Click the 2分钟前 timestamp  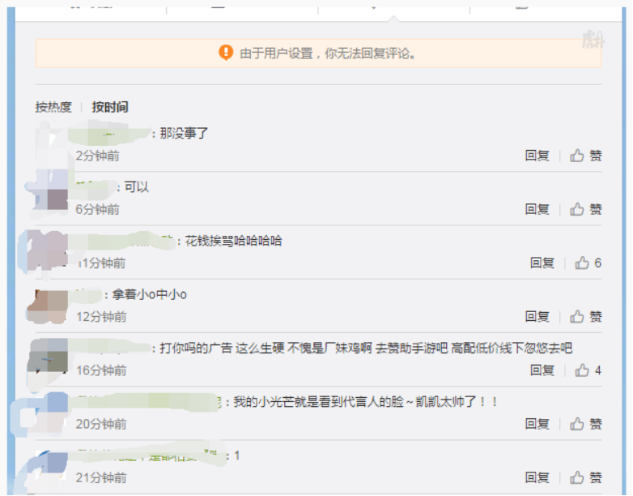pyautogui.click(x=98, y=156)
